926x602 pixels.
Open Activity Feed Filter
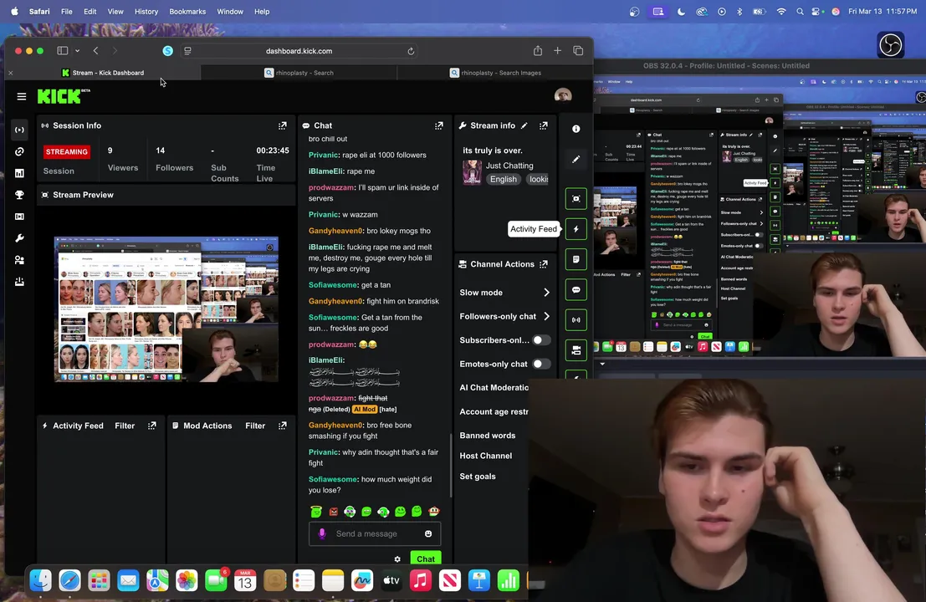click(125, 426)
